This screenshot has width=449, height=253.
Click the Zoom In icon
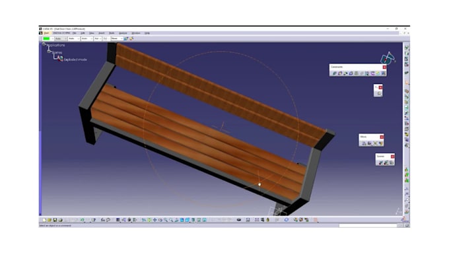(166, 220)
